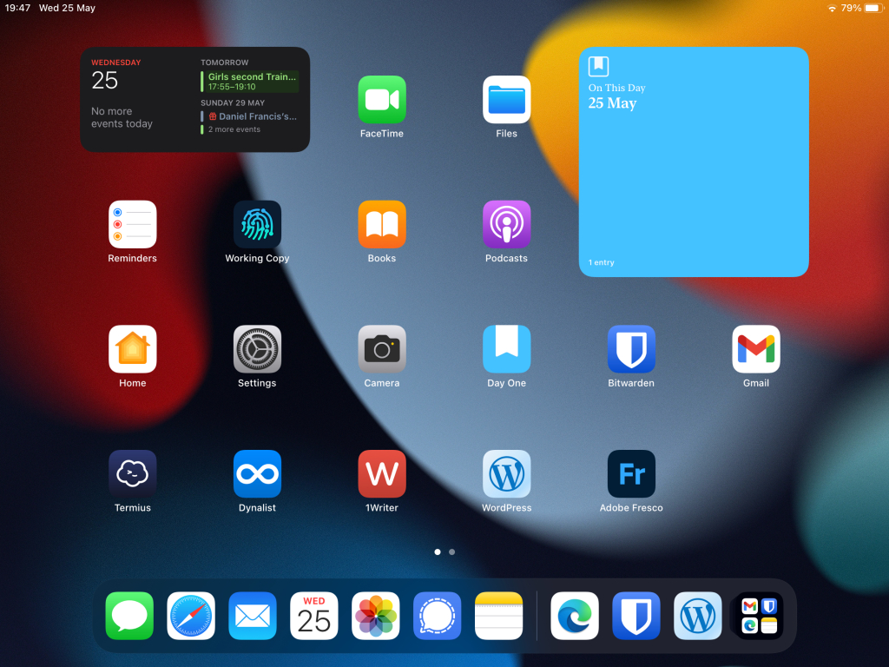Open the 1Writer app
Screen dimensions: 889x667
[381, 474]
